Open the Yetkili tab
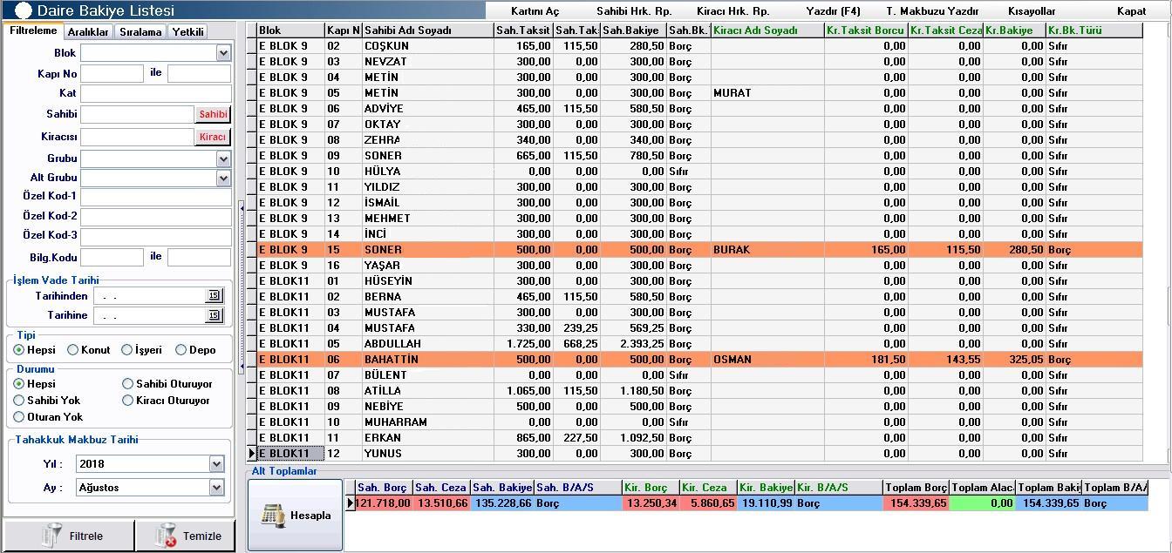1172x553 pixels. coord(187,32)
